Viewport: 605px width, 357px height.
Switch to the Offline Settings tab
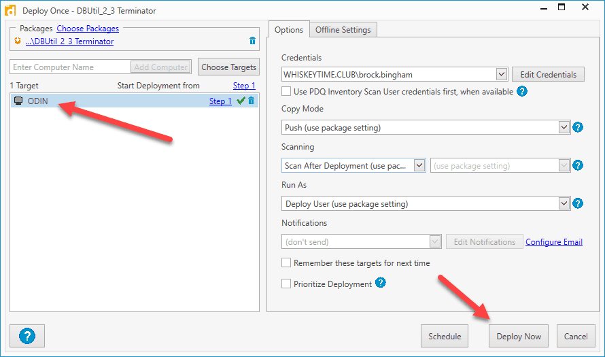343,30
